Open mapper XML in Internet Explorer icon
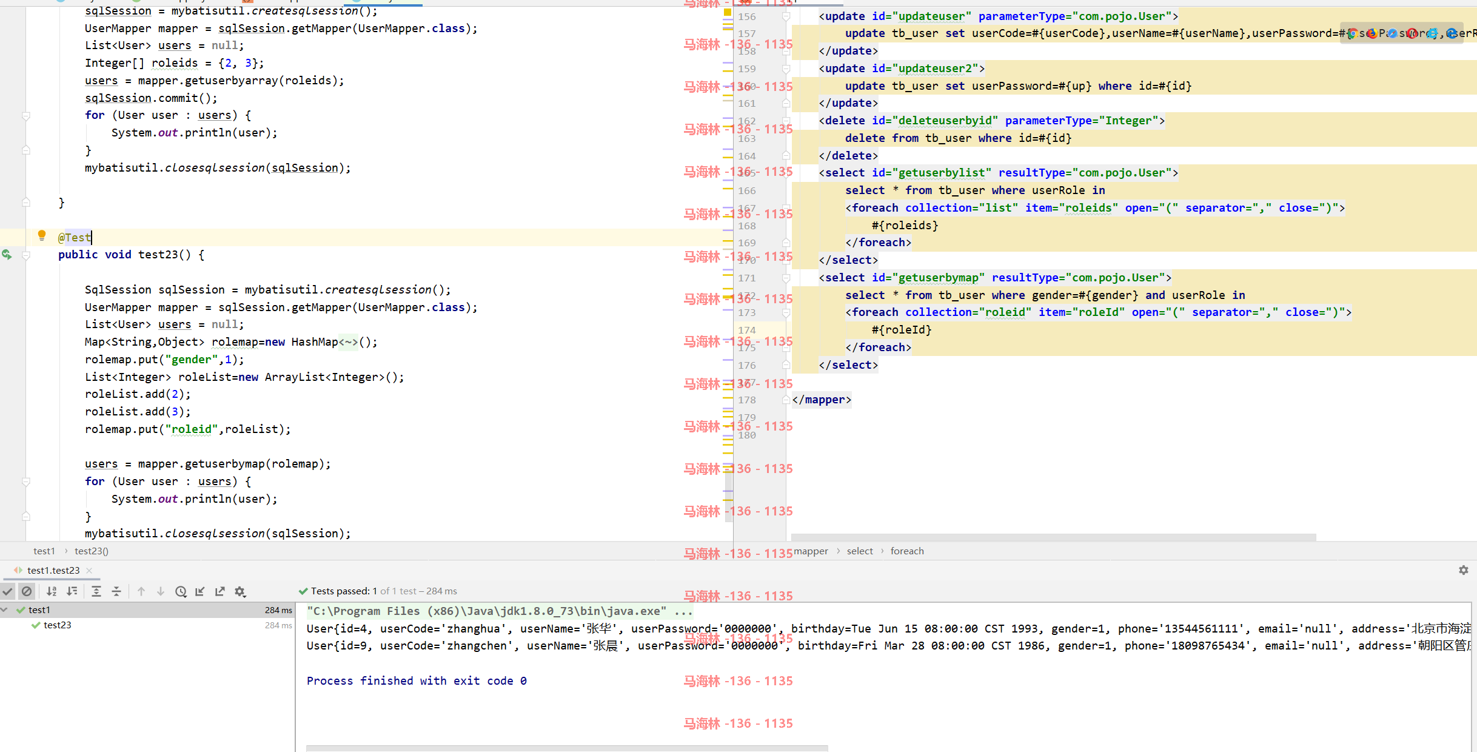 (1433, 33)
